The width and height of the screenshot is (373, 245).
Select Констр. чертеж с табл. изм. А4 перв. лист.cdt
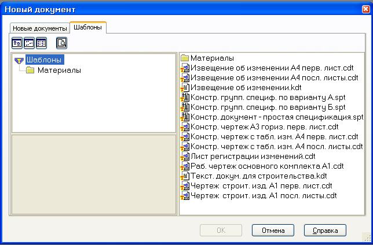(275, 137)
